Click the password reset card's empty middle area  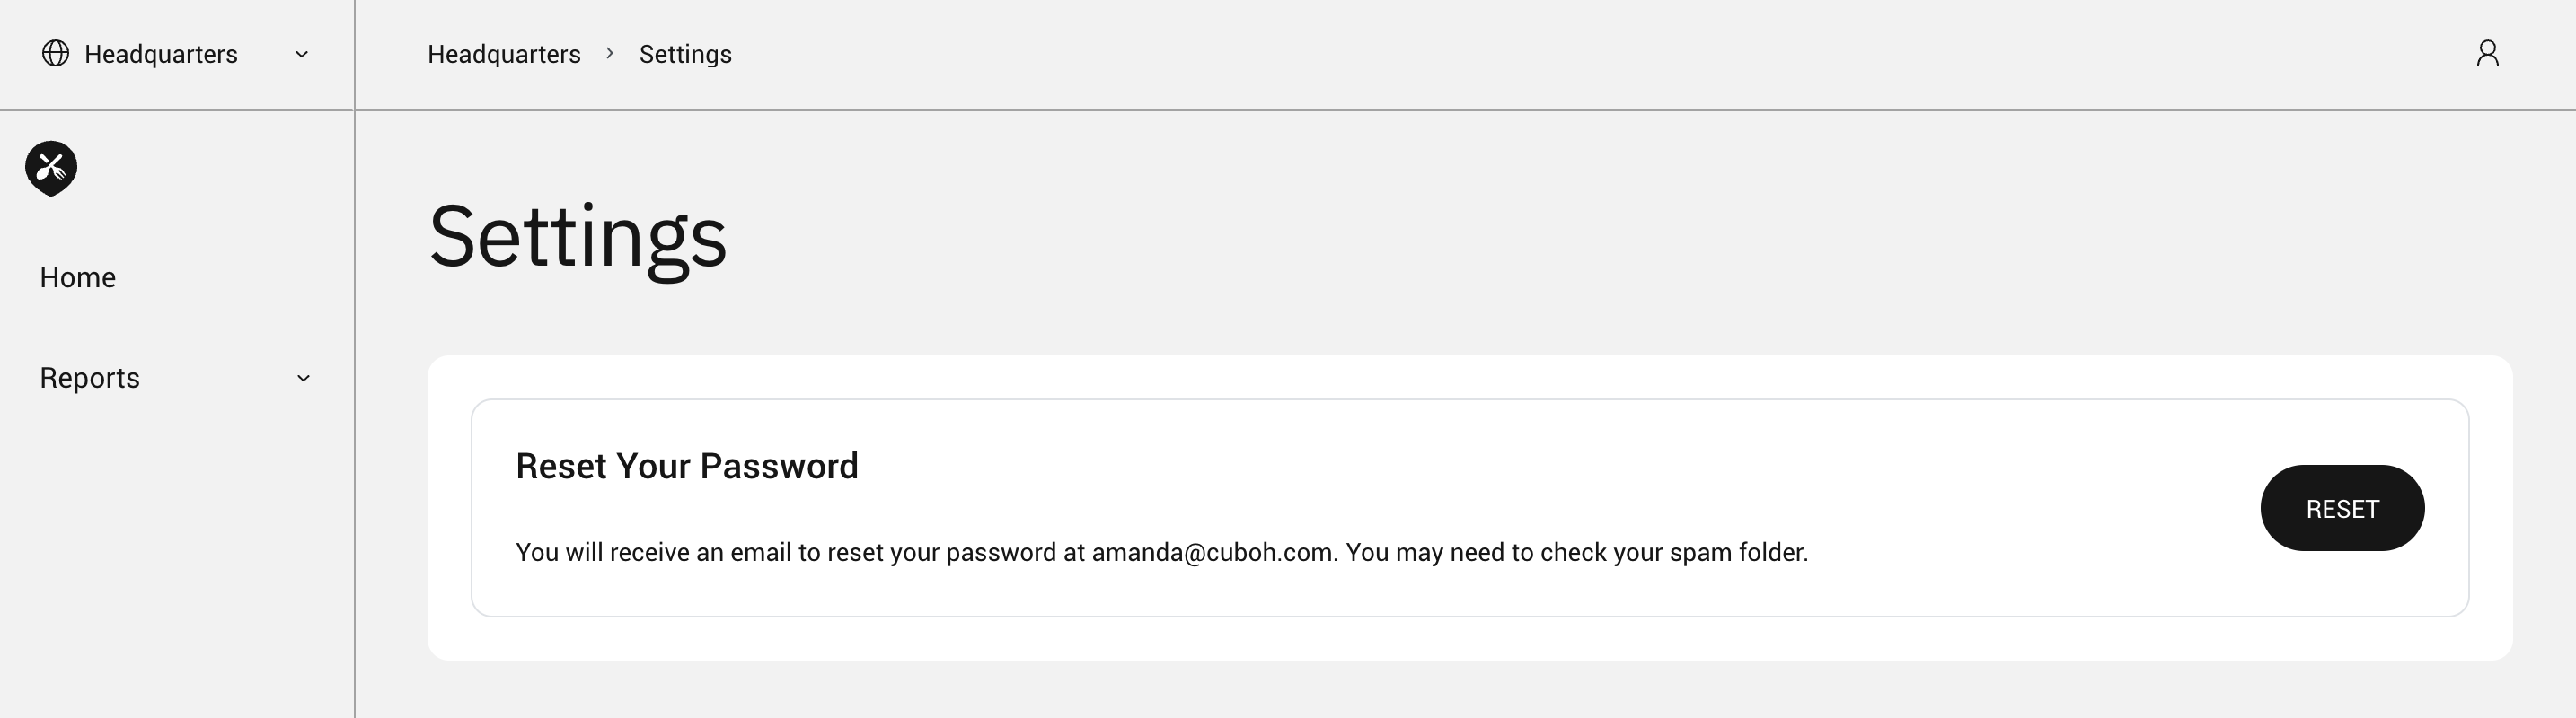(1500, 479)
